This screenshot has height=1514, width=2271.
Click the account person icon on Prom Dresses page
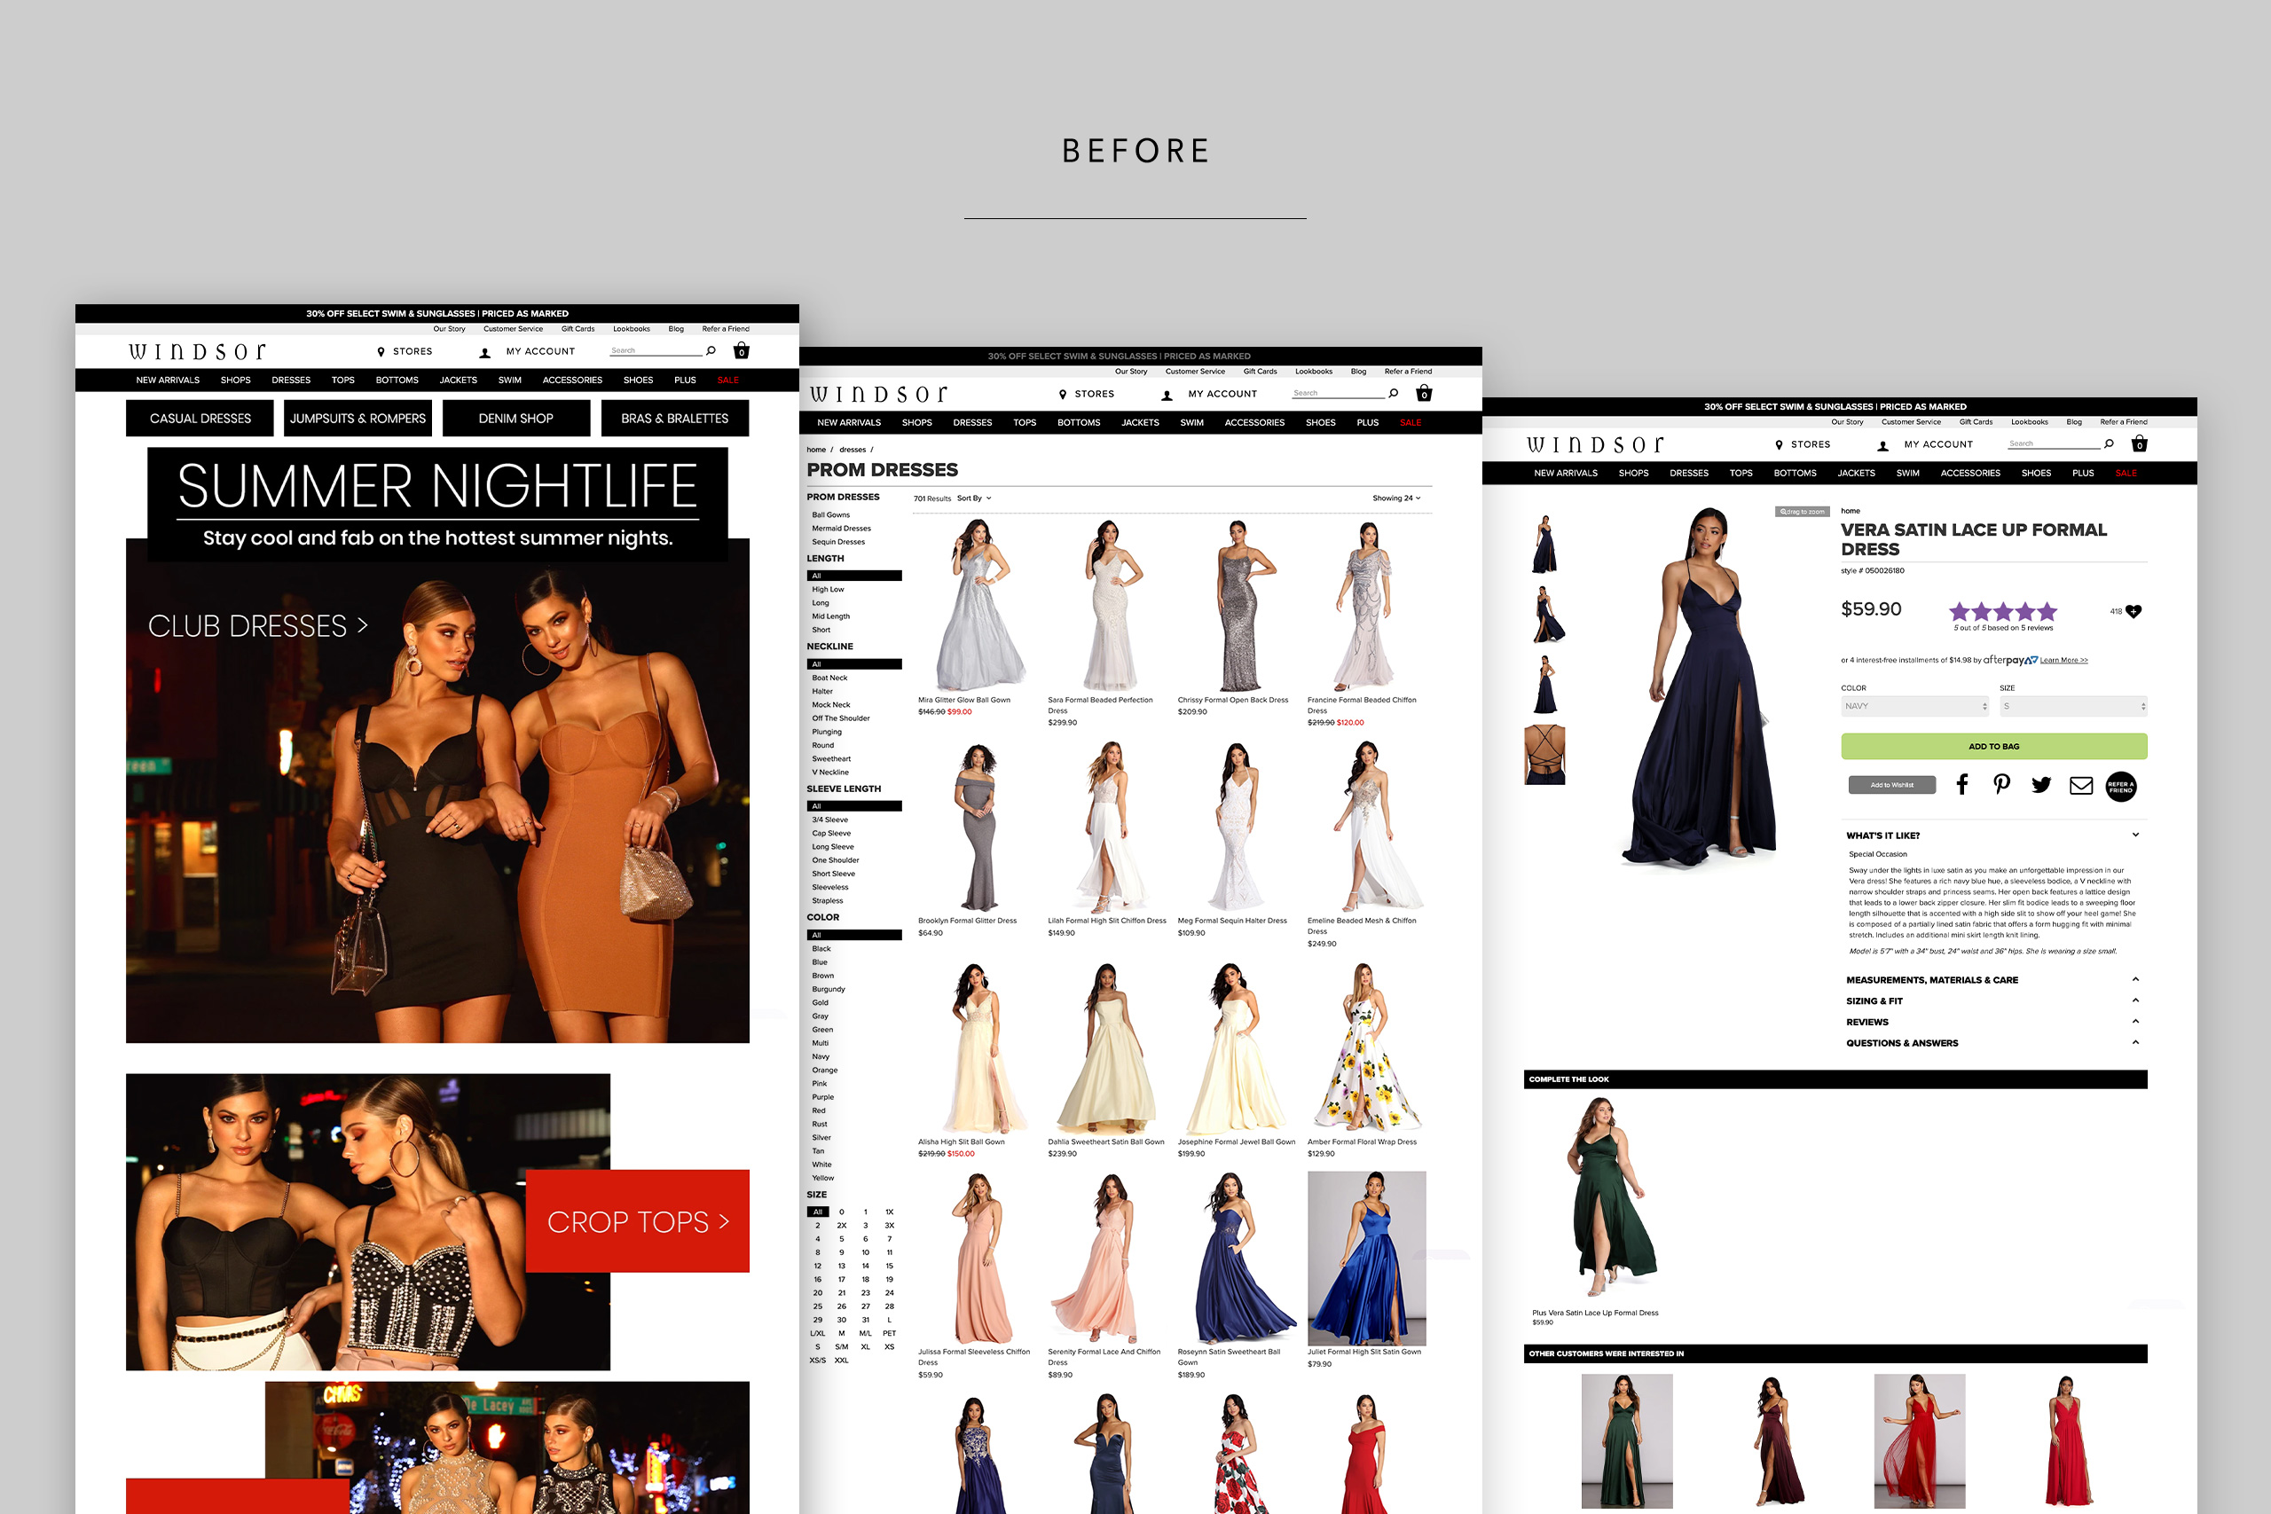(x=1167, y=396)
